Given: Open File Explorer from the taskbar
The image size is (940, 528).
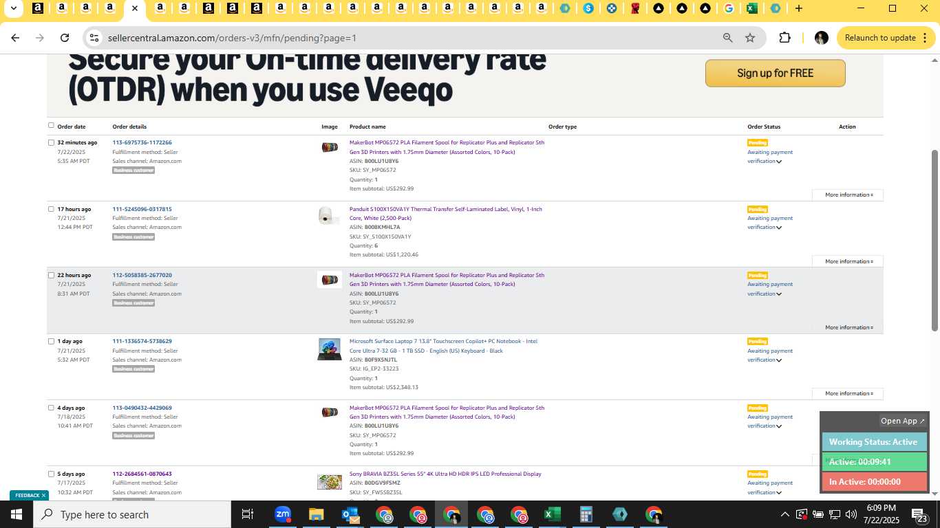Looking at the screenshot, I should (x=316, y=514).
